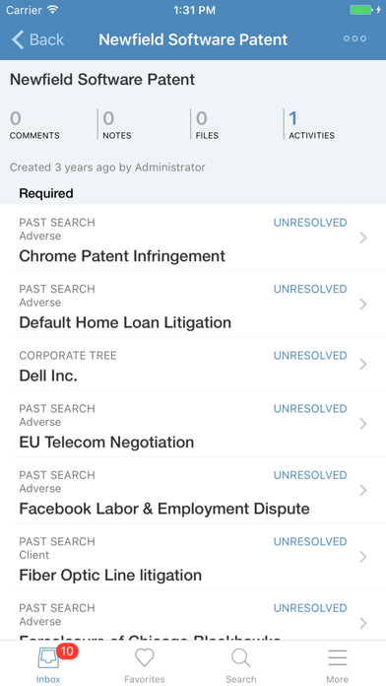The width and height of the screenshot is (386, 686).
Task: View the 1 Activities counter
Action: pyautogui.click(x=311, y=125)
